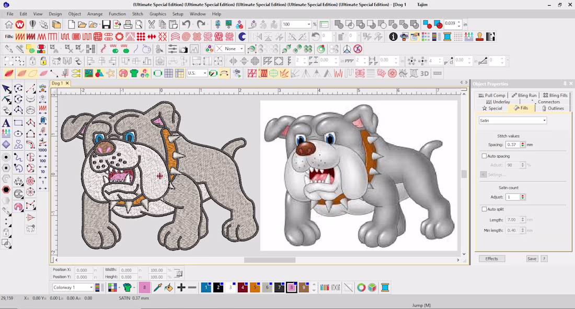
Task: Open the U.S. units dropdown
Action: click(x=197, y=73)
